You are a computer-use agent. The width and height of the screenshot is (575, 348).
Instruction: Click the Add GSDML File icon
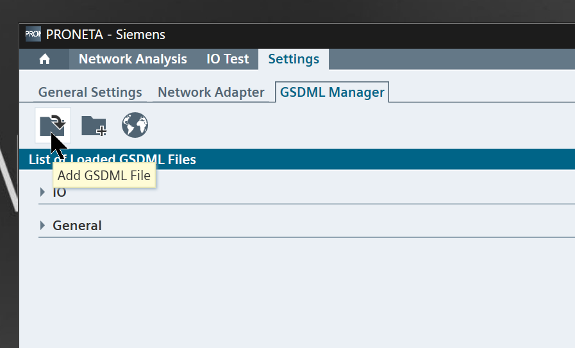point(53,125)
